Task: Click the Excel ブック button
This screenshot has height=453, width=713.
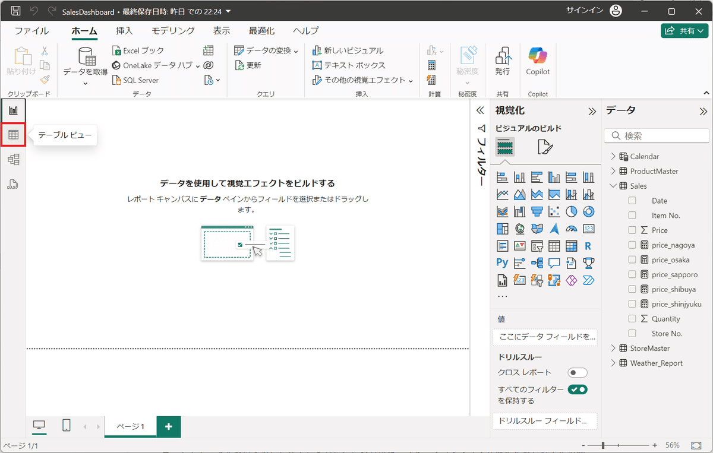Action: [138, 50]
